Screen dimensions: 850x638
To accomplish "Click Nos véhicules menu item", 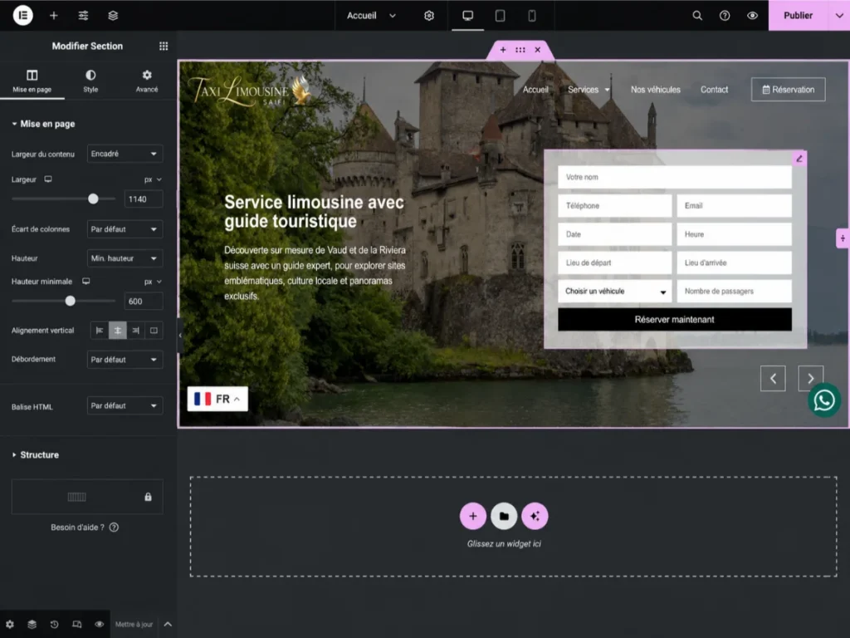I will coord(656,90).
